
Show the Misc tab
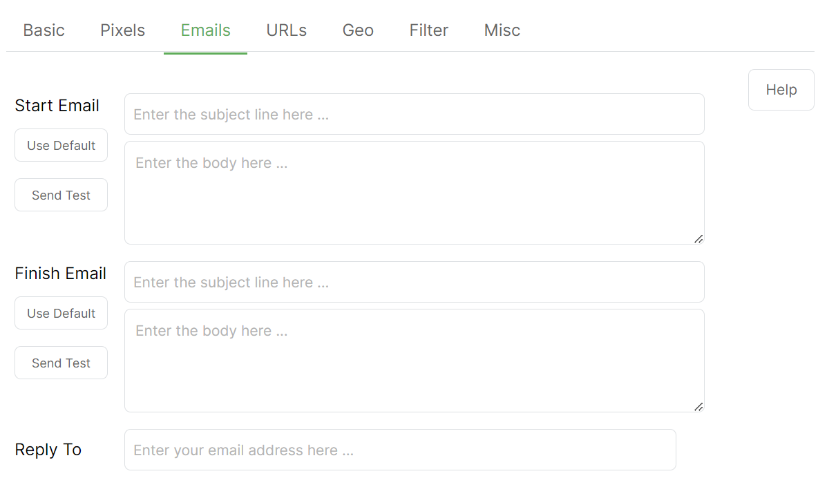[502, 30]
